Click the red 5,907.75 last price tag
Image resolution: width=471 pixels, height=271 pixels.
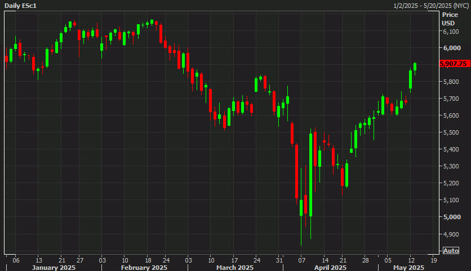click(x=455, y=64)
